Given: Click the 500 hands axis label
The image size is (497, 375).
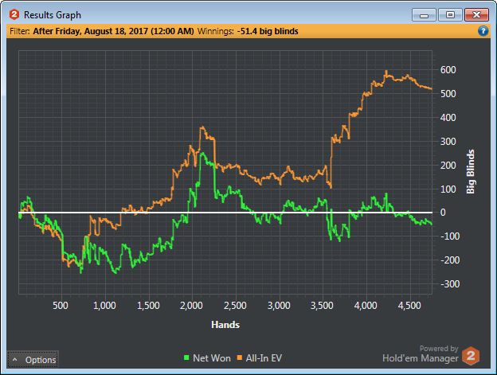Looking at the screenshot, I should coord(61,306).
